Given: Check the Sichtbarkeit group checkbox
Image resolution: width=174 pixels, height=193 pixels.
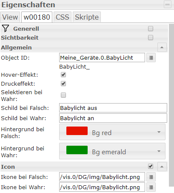Looking at the screenshot, I should pos(151,37).
